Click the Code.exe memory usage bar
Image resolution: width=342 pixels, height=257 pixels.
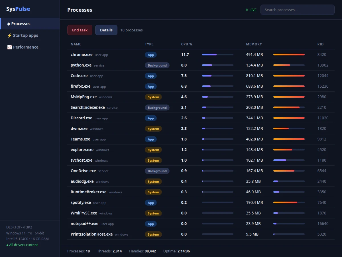click(x=289, y=76)
